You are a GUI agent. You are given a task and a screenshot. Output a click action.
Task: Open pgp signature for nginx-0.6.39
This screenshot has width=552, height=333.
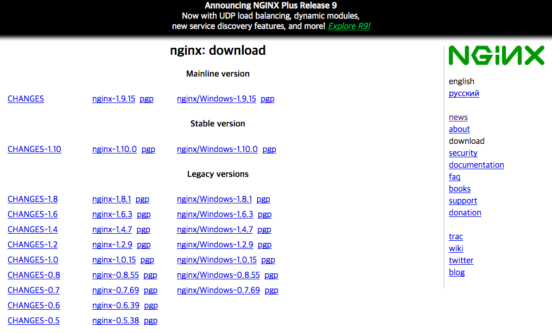coord(151,305)
